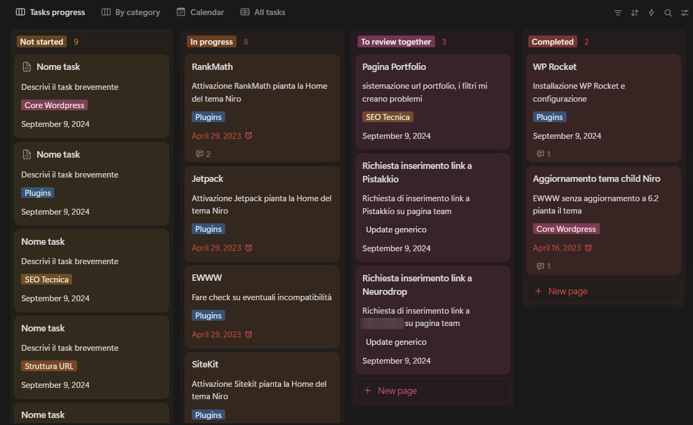Open the EWWW task card title
The height and width of the screenshot is (425, 693).
point(207,278)
